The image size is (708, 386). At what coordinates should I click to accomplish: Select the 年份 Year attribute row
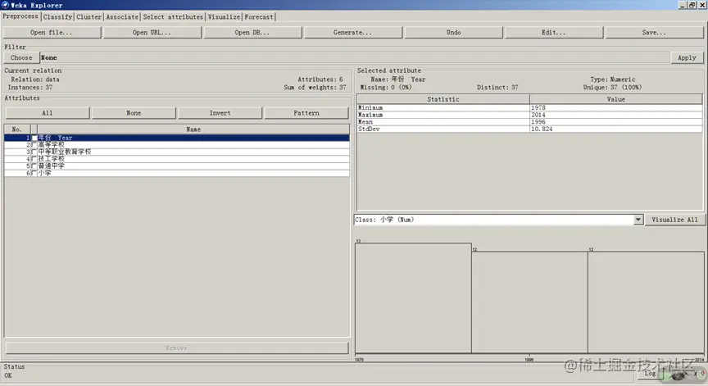tap(176, 138)
